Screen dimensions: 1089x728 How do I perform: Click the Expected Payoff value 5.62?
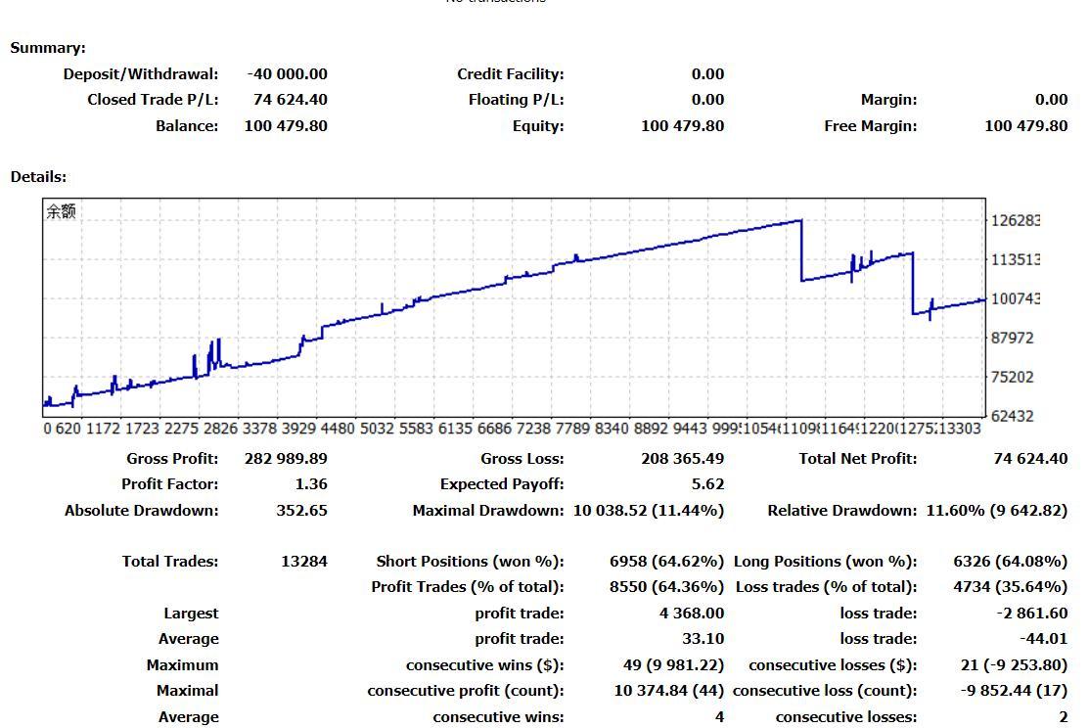tap(707, 485)
